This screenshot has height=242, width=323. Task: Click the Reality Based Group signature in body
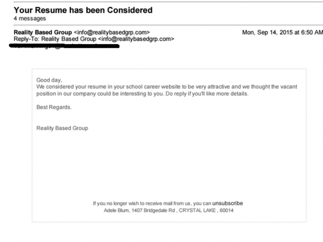click(62, 128)
